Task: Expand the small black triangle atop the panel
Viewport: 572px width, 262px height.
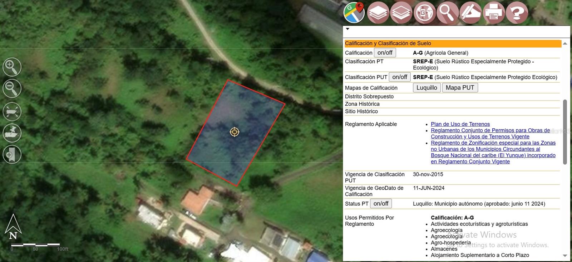Action: 347,29
